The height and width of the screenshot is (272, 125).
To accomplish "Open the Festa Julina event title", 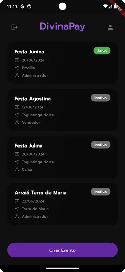I will coord(28,146).
